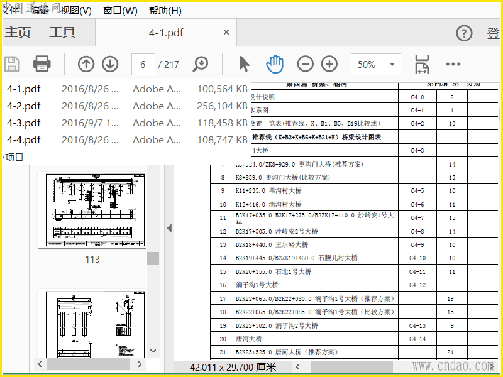The image size is (503, 377).
Task: Zoom out with minus button
Action: pyautogui.click(x=305, y=64)
